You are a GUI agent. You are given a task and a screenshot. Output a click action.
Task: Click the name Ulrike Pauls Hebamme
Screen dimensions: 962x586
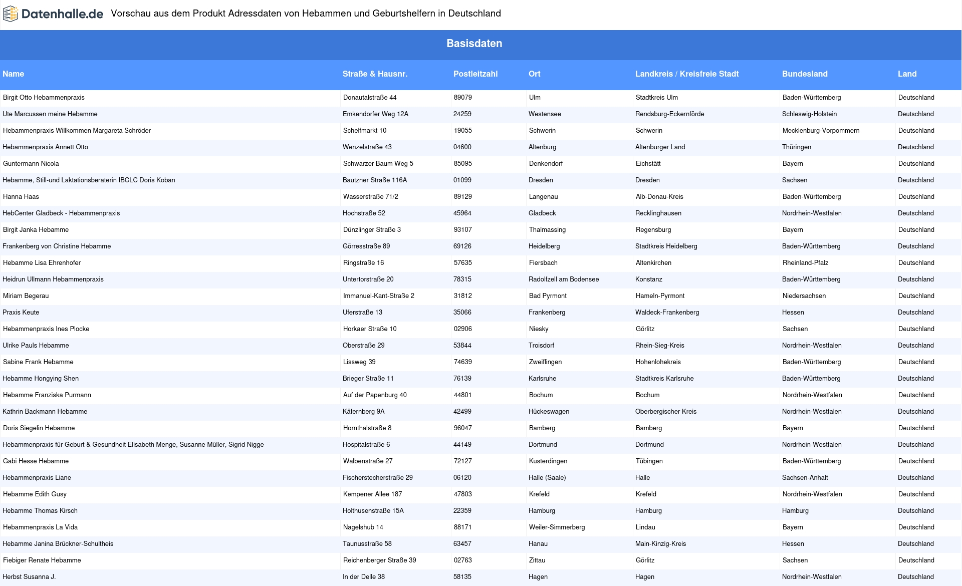pos(36,346)
